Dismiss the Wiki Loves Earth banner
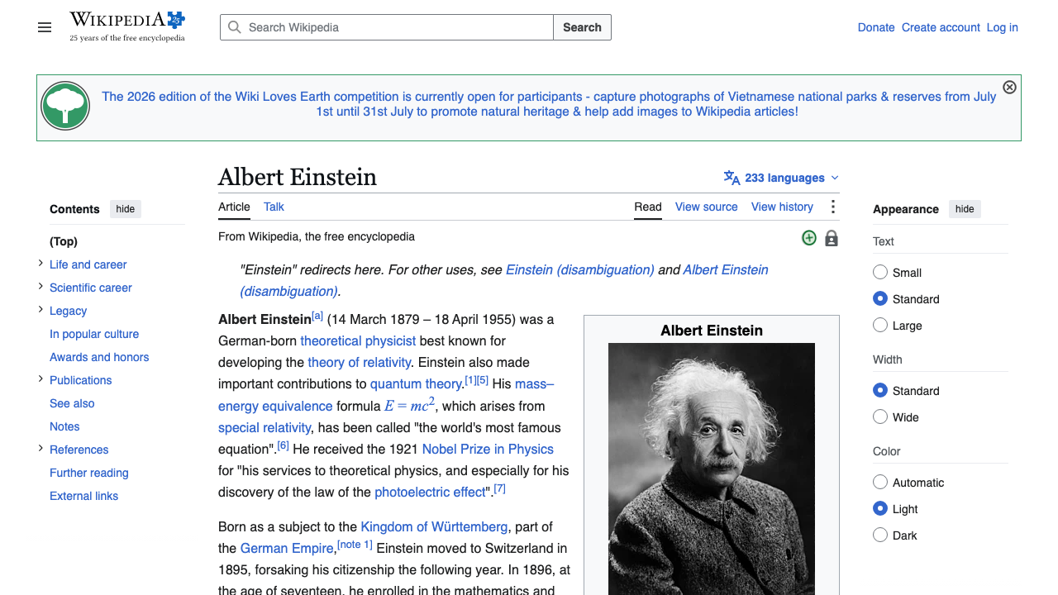The width and height of the screenshot is (1058, 595). (x=1009, y=88)
